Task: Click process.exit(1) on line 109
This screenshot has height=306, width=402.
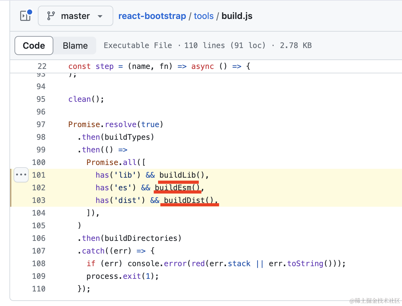Action: tap(120, 276)
